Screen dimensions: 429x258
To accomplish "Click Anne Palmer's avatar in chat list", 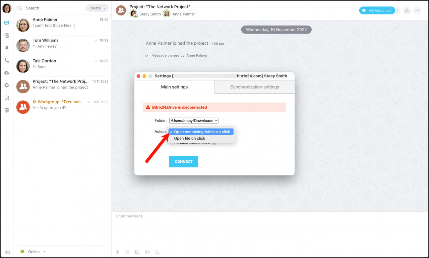I will point(23,25).
